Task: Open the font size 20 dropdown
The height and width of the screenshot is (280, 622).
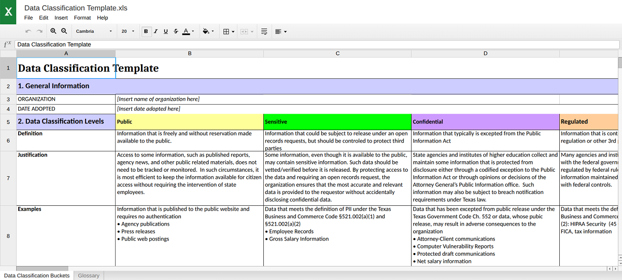Action: (128, 32)
